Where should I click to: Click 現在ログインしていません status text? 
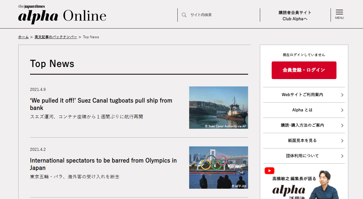click(x=304, y=55)
